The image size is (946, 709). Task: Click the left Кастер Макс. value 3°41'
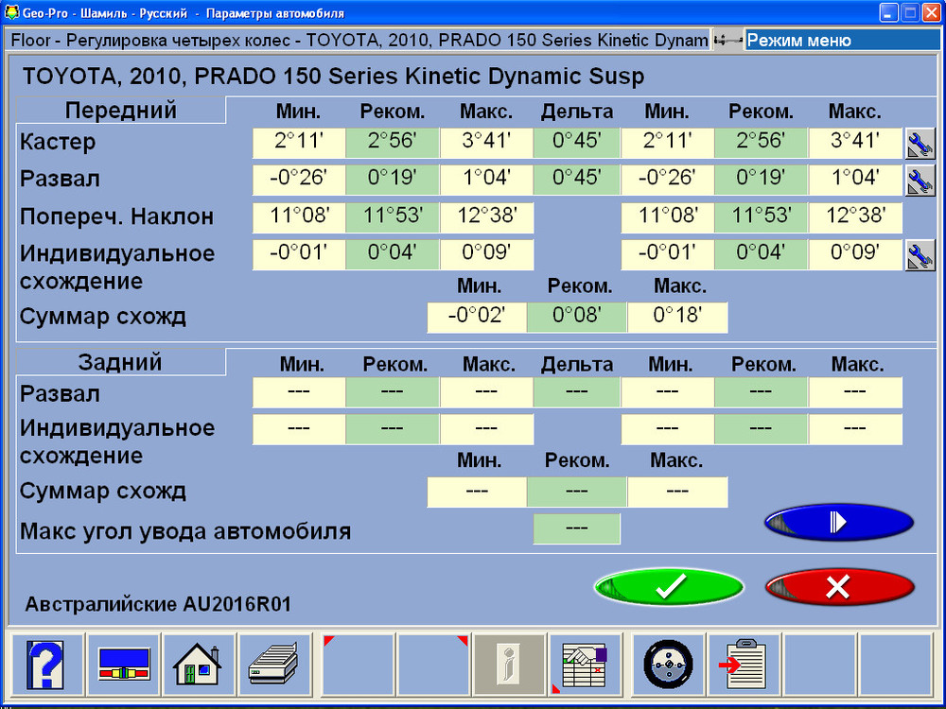pyautogui.click(x=486, y=143)
